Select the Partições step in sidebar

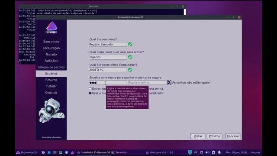point(51,61)
